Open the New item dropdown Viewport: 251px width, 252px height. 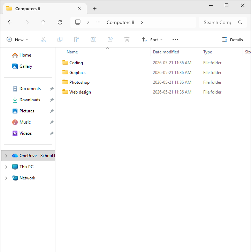point(17,40)
